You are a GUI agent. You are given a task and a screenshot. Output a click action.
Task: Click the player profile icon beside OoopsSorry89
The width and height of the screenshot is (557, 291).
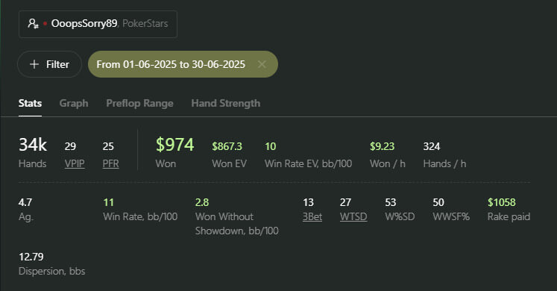pos(33,24)
